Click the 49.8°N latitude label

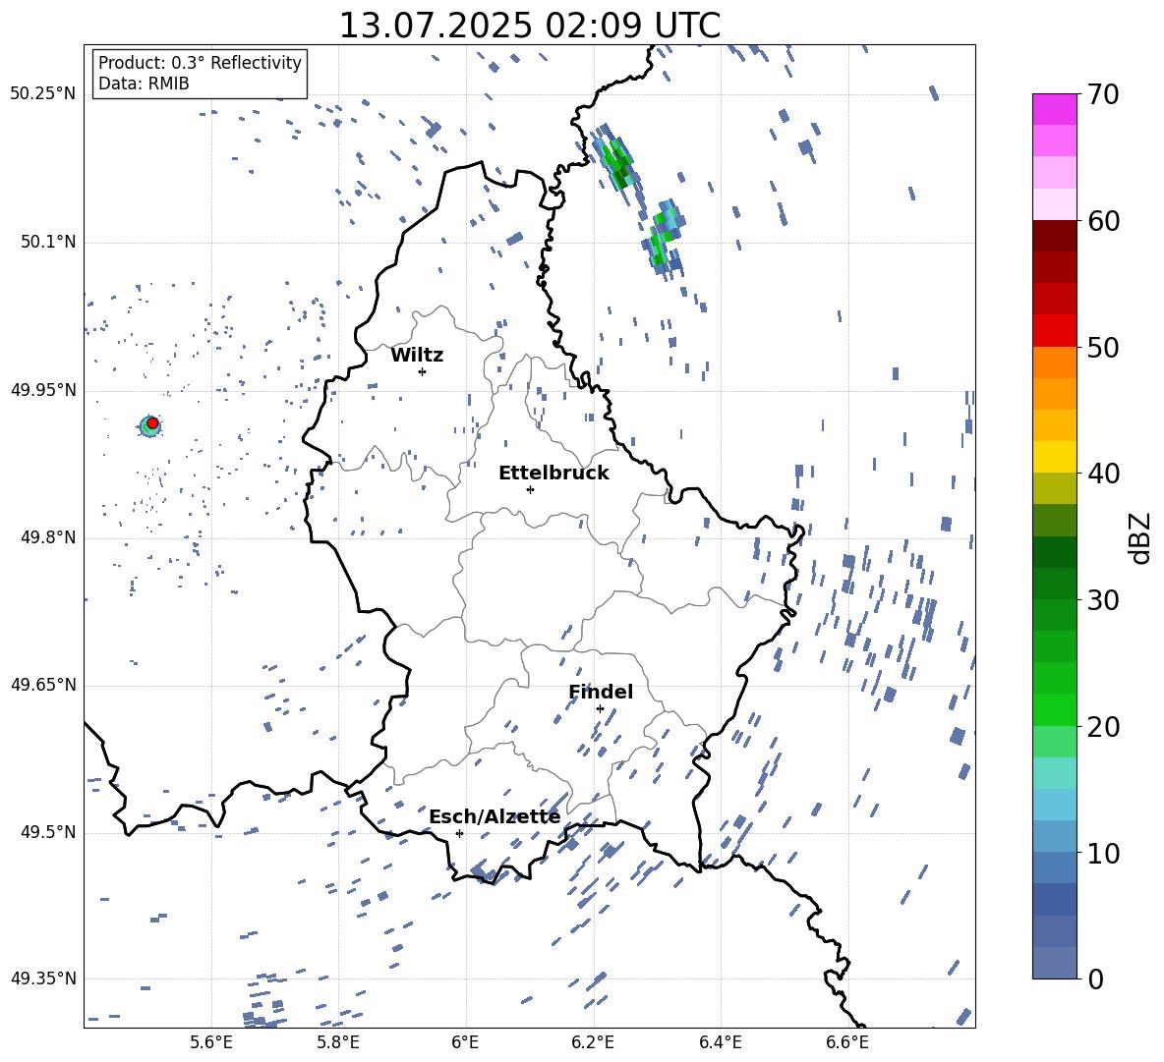pyautogui.click(x=48, y=537)
